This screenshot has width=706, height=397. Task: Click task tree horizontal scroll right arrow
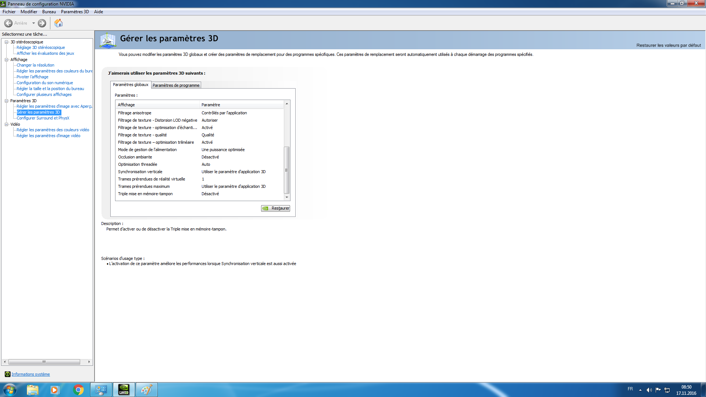click(89, 362)
